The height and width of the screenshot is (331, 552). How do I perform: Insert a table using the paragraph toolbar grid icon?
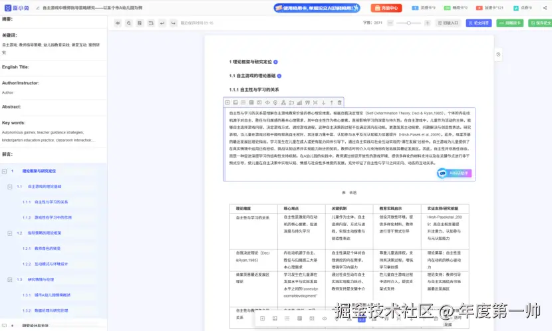tap(251, 102)
